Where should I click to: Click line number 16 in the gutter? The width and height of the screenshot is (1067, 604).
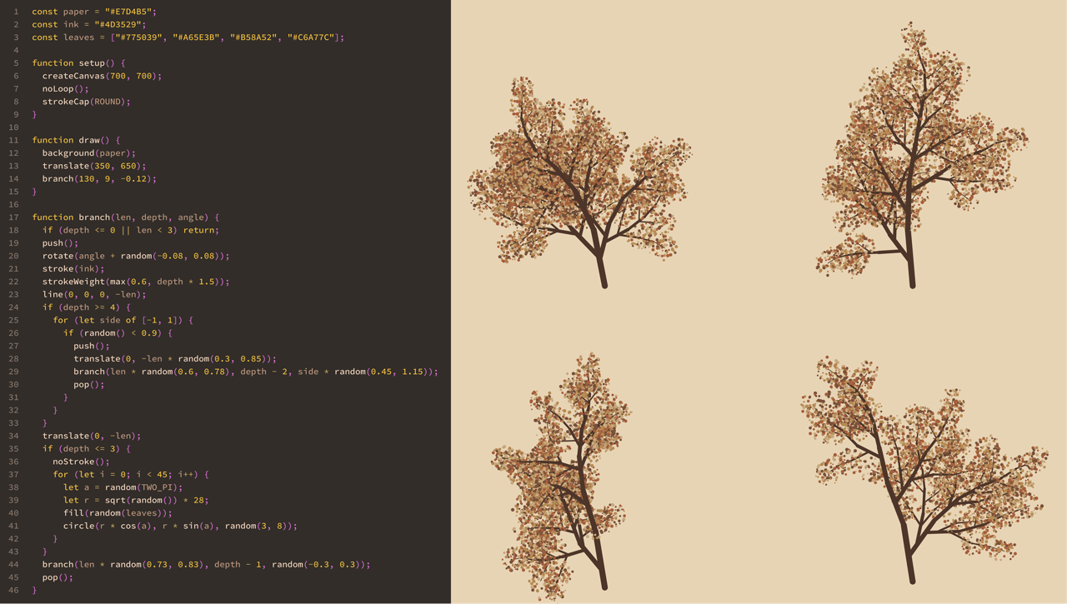(14, 205)
